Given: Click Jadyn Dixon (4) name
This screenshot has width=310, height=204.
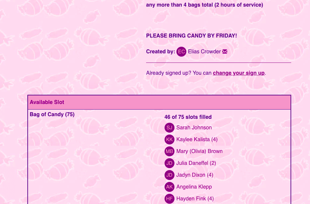Looking at the screenshot, I should [x=195, y=175].
